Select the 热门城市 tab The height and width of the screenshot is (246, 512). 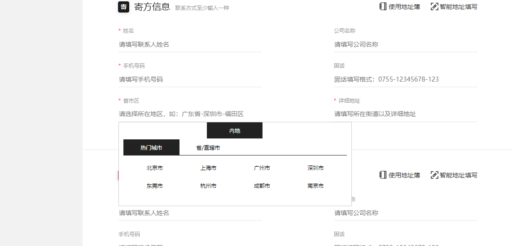click(x=151, y=147)
